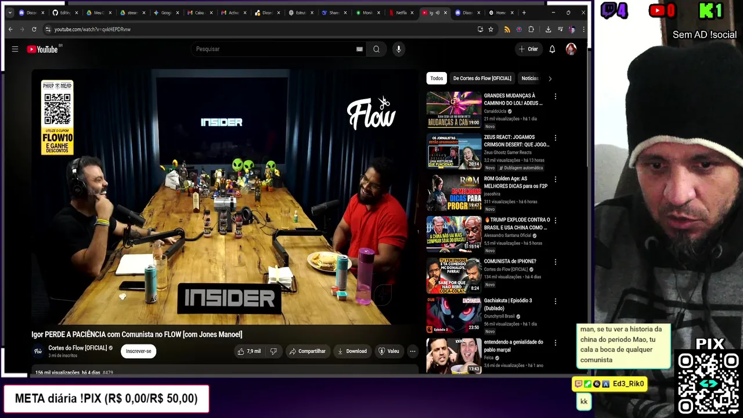Open ROM Golden Age dicas thumbnail

coord(454,192)
